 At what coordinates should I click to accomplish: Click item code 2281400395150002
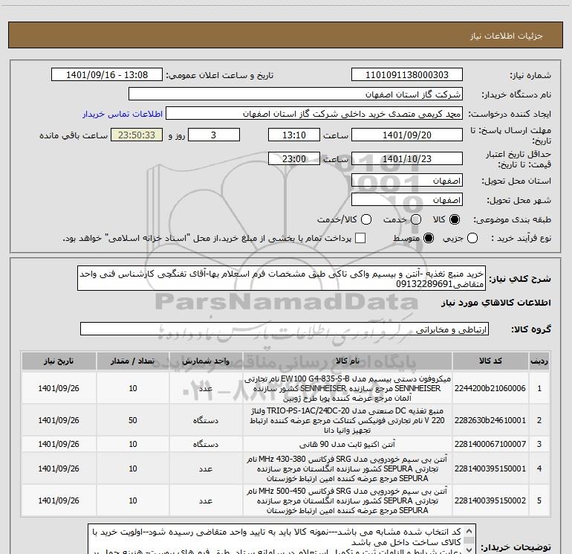point(490,500)
